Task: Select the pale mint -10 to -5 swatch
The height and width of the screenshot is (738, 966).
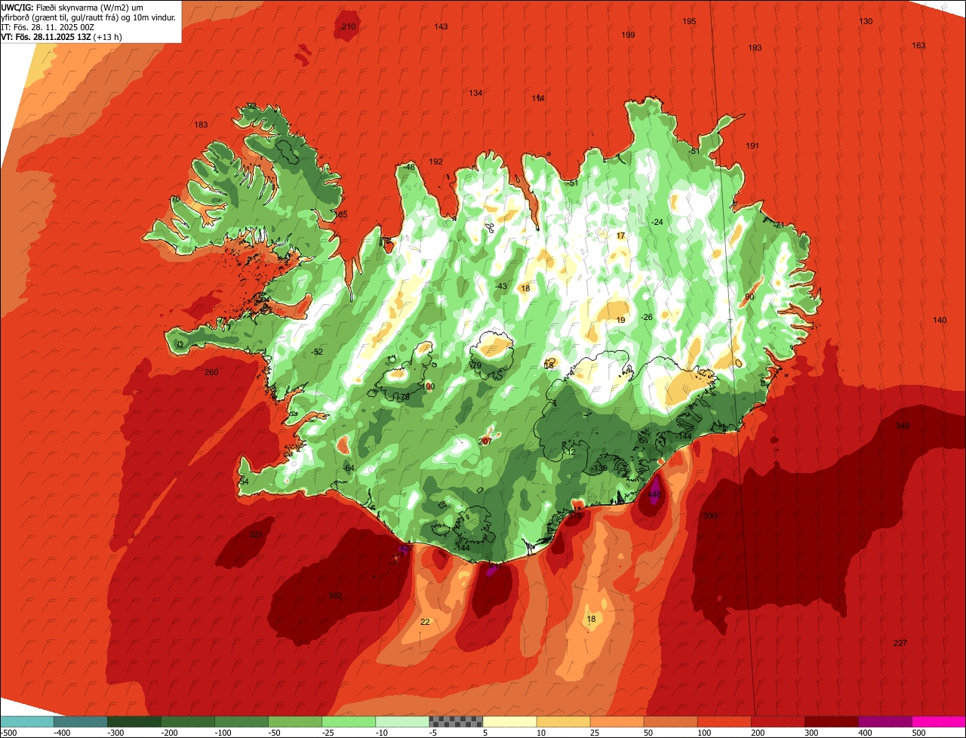Action: (x=402, y=721)
